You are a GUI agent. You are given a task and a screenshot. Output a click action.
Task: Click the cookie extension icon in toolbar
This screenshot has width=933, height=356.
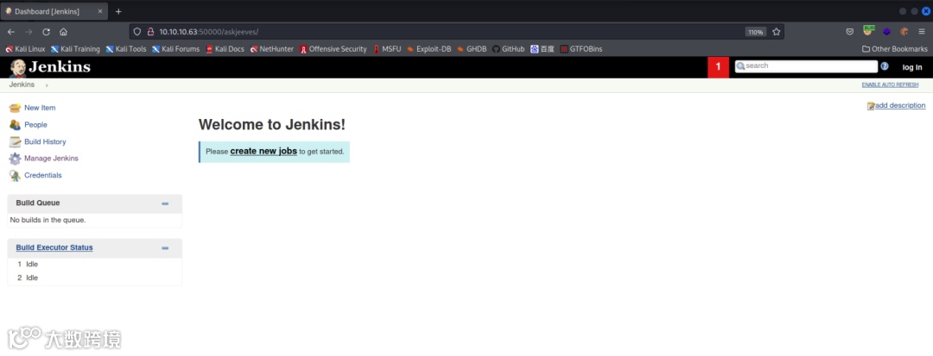904,32
